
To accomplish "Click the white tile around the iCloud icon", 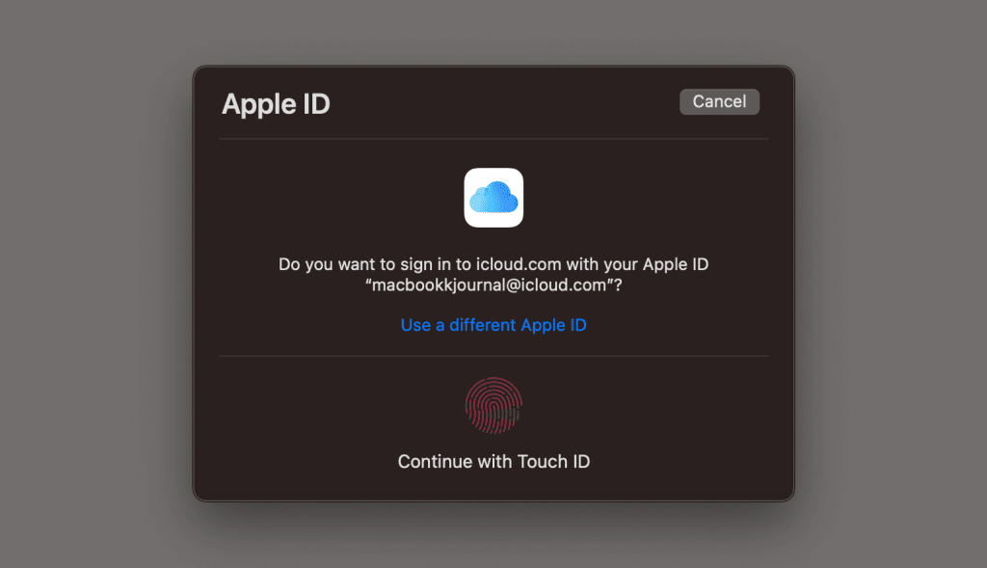I will click(493, 198).
